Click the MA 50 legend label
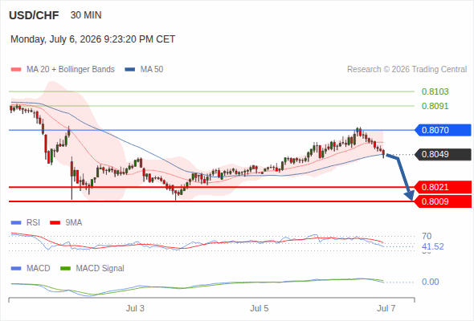This screenshot has height=321, width=474. pyautogui.click(x=152, y=70)
